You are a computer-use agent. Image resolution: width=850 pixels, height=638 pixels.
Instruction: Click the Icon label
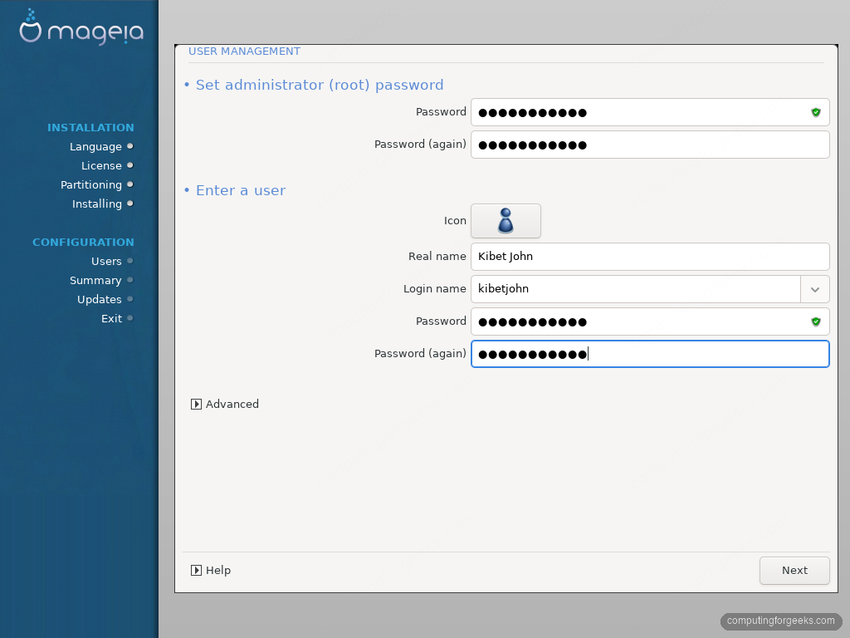[455, 221]
